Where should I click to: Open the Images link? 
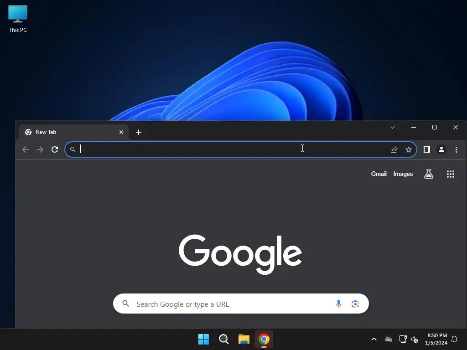(403, 174)
